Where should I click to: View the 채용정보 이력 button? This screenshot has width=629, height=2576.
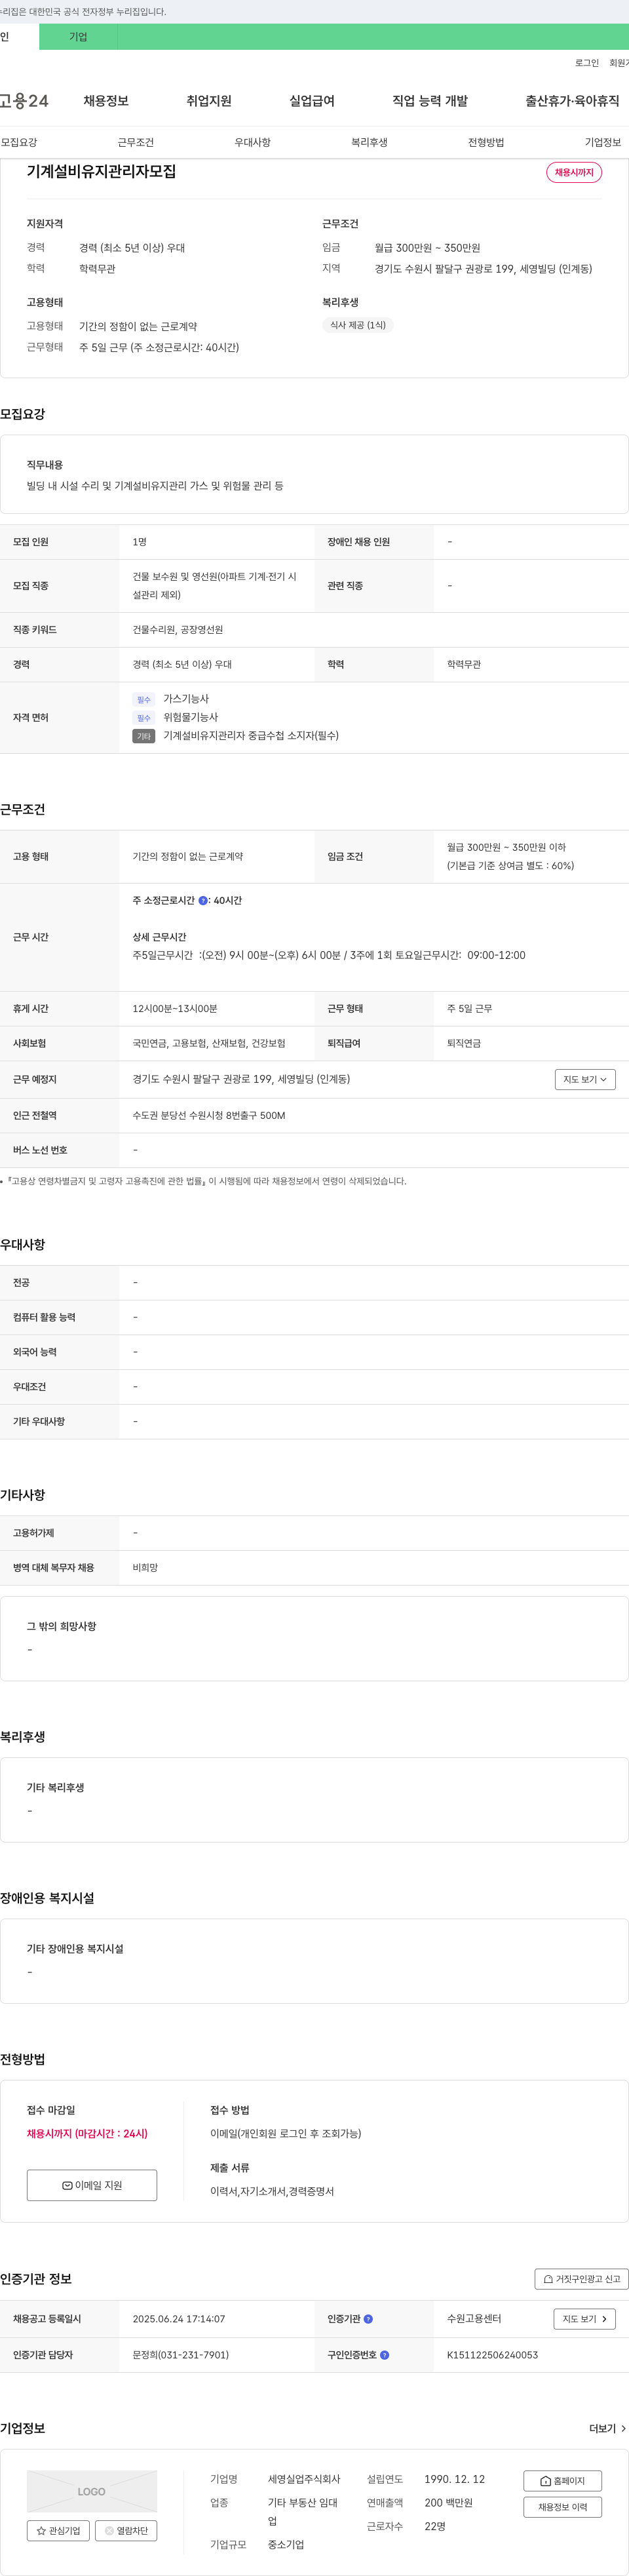(x=562, y=2507)
